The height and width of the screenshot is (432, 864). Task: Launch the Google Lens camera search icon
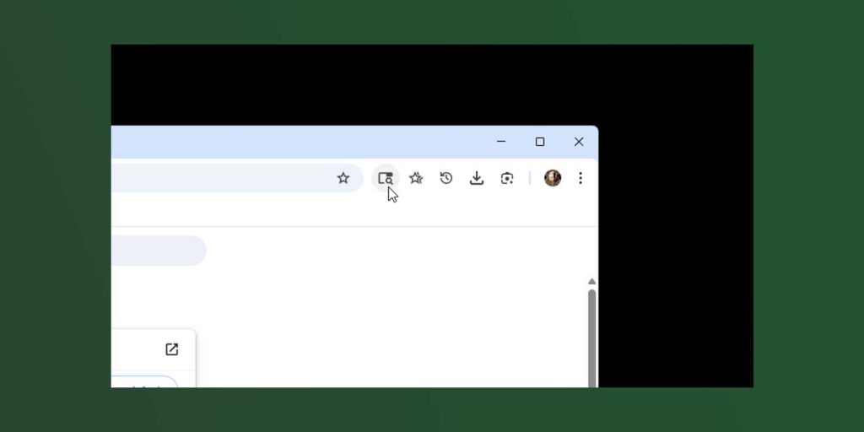[507, 178]
